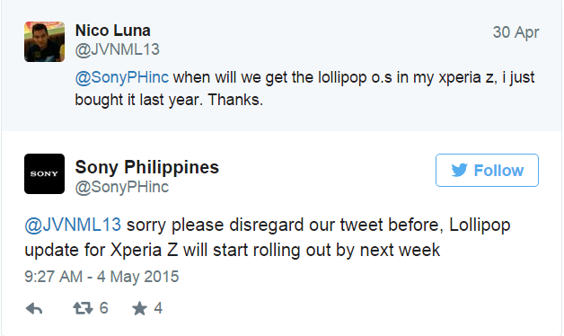The width and height of the screenshot is (564, 336).
Task: View the 4 favorites count
Action: (x=158, y=308)
